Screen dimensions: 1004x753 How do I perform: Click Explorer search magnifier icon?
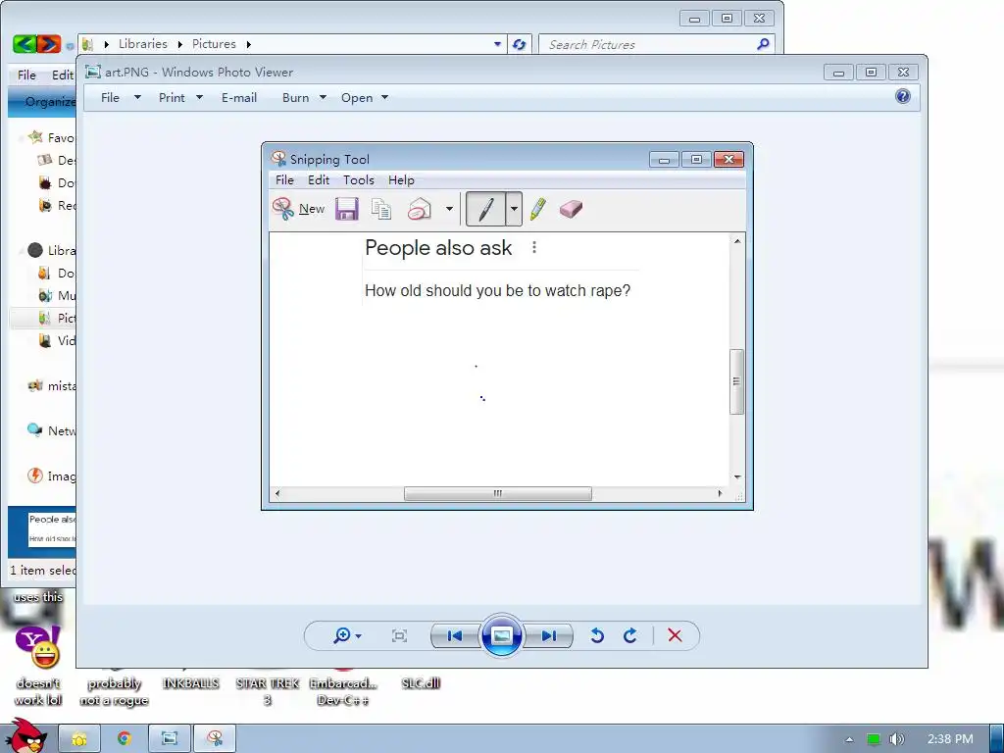[x=763, y=44]
